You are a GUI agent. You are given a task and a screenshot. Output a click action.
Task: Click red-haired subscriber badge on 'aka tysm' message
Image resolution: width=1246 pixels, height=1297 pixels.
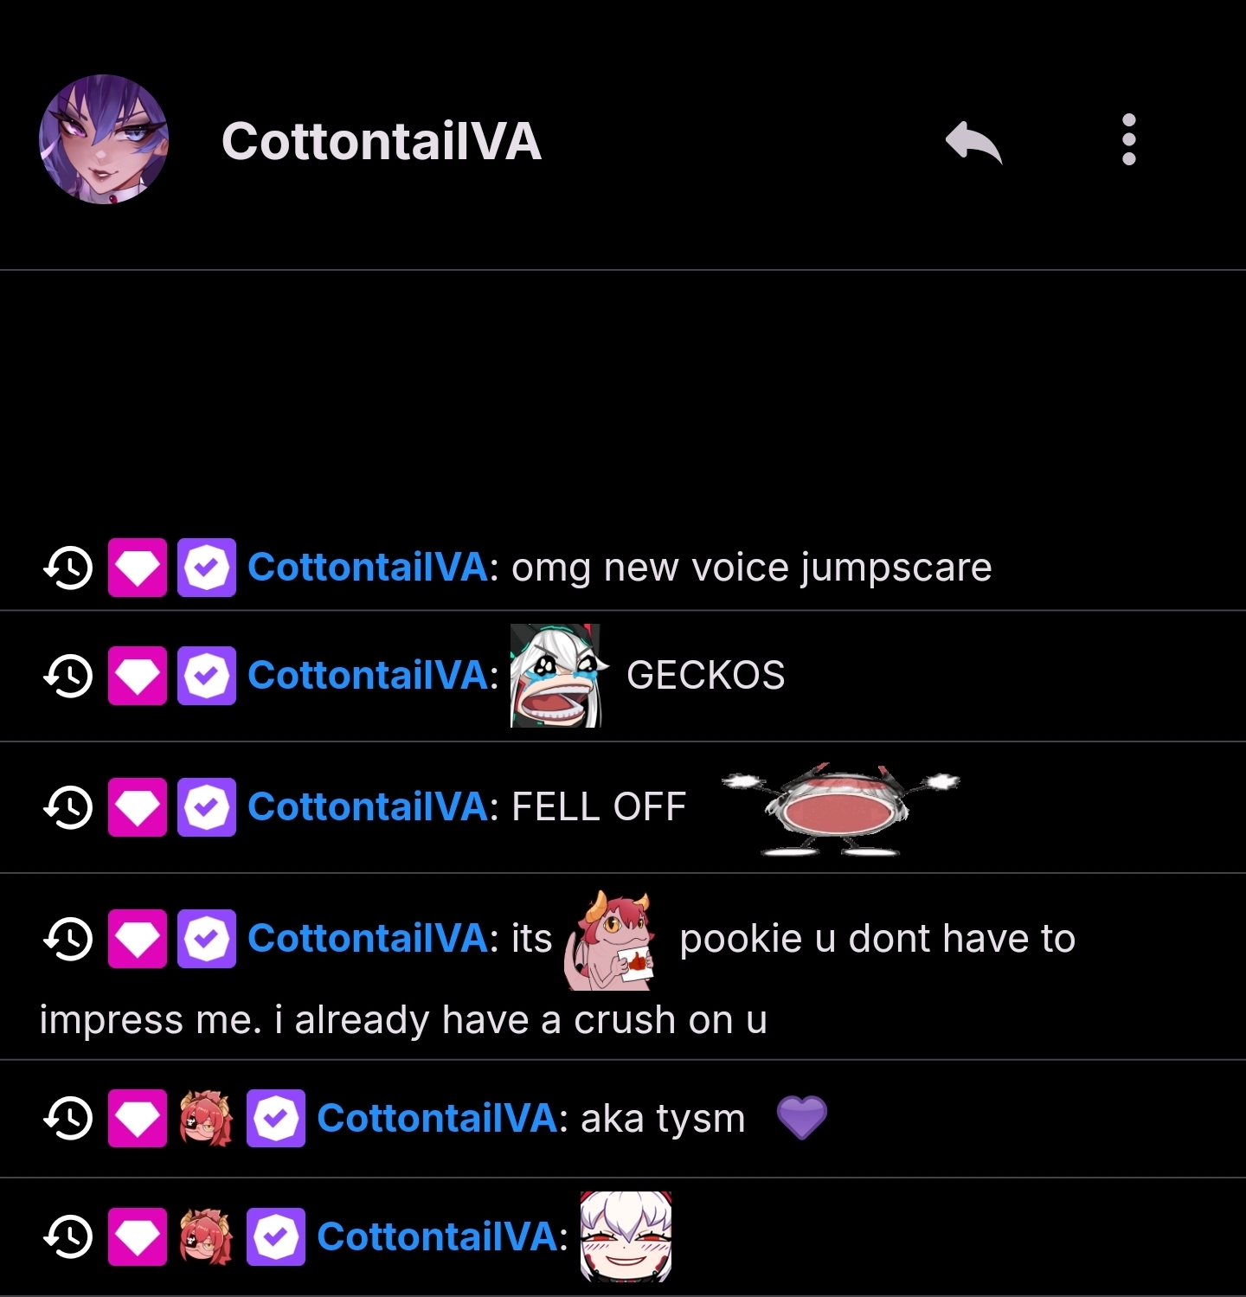click(206, 1118)
